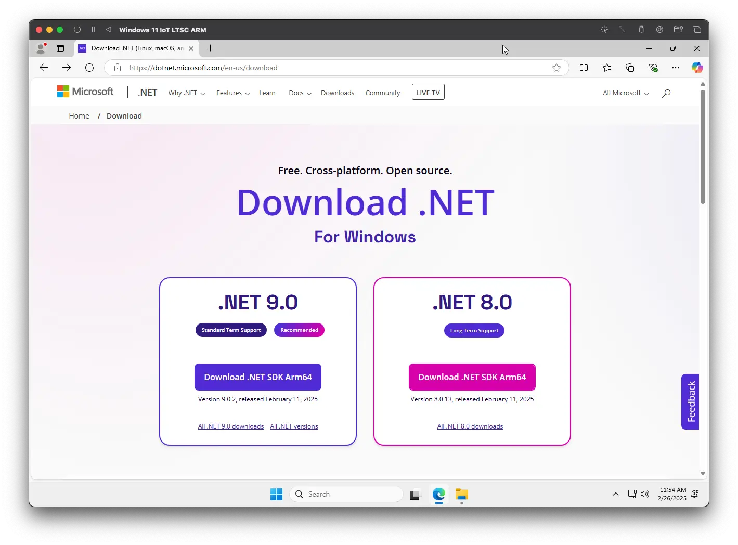Click the browser address bar

(x=333, y=68)
